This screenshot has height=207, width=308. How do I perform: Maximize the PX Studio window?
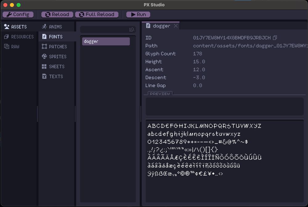[x=18, y=5]
